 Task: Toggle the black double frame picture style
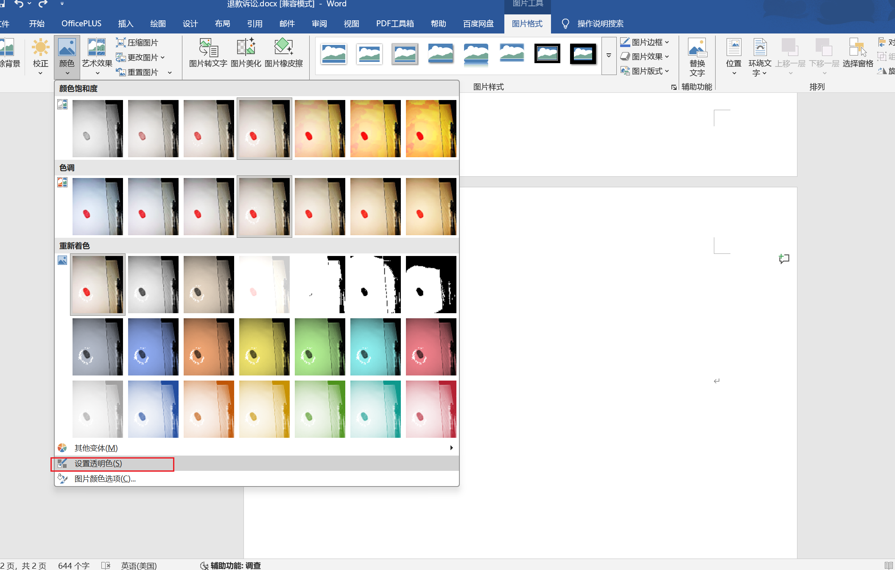point(547,54)
